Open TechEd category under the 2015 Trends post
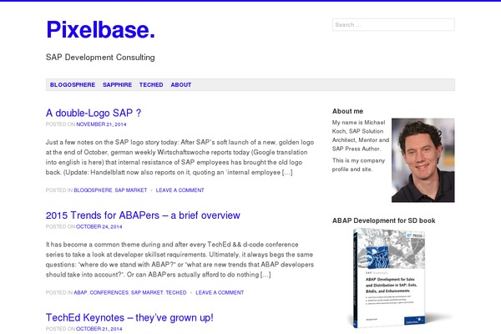 click(176, 292)
